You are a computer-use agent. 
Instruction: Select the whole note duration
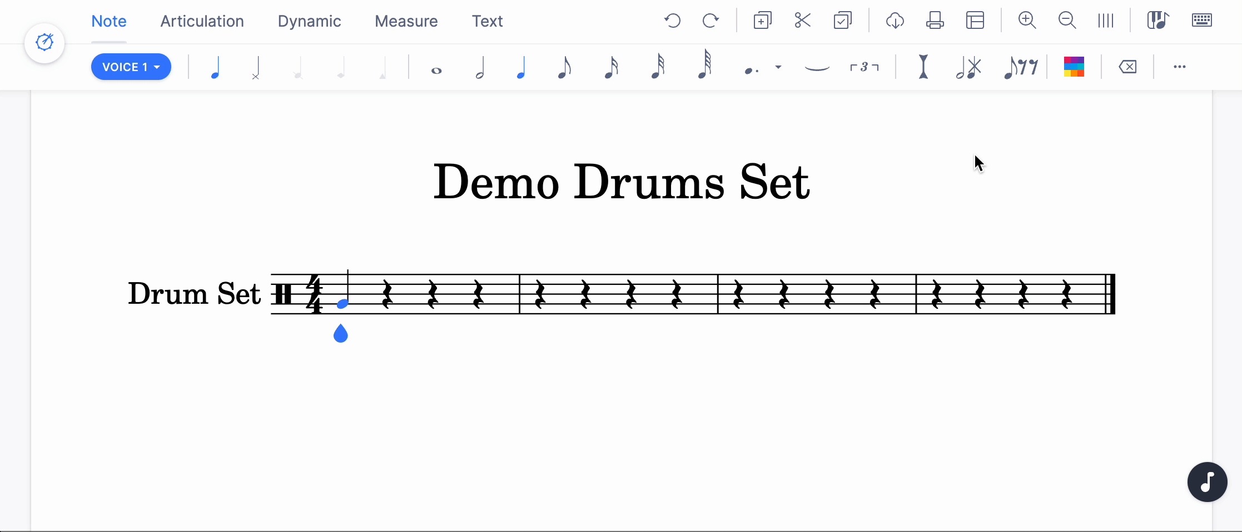click(436, 67)
